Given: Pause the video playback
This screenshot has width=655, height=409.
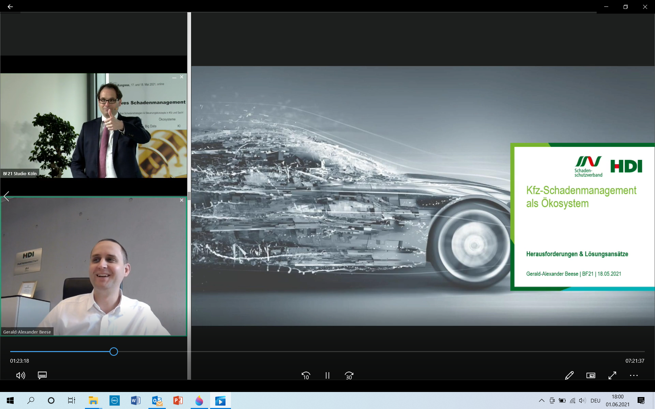Looking at the screenshot, I should pos(327,375).
